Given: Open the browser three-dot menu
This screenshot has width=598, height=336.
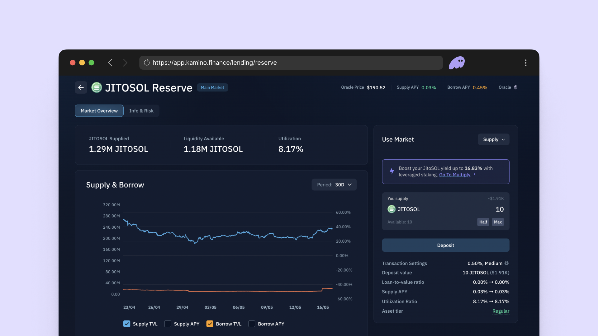Looking at the screenshot, I should 525,63.
